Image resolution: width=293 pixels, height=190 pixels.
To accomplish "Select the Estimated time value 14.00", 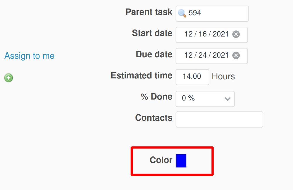I will [x=192, y=77].
